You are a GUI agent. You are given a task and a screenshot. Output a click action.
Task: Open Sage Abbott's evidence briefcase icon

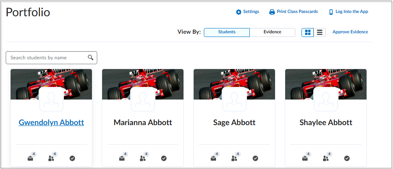[x=213, y=158]
